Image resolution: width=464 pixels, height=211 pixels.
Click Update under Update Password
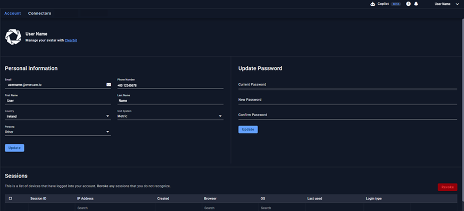click(x=248, y=130)
